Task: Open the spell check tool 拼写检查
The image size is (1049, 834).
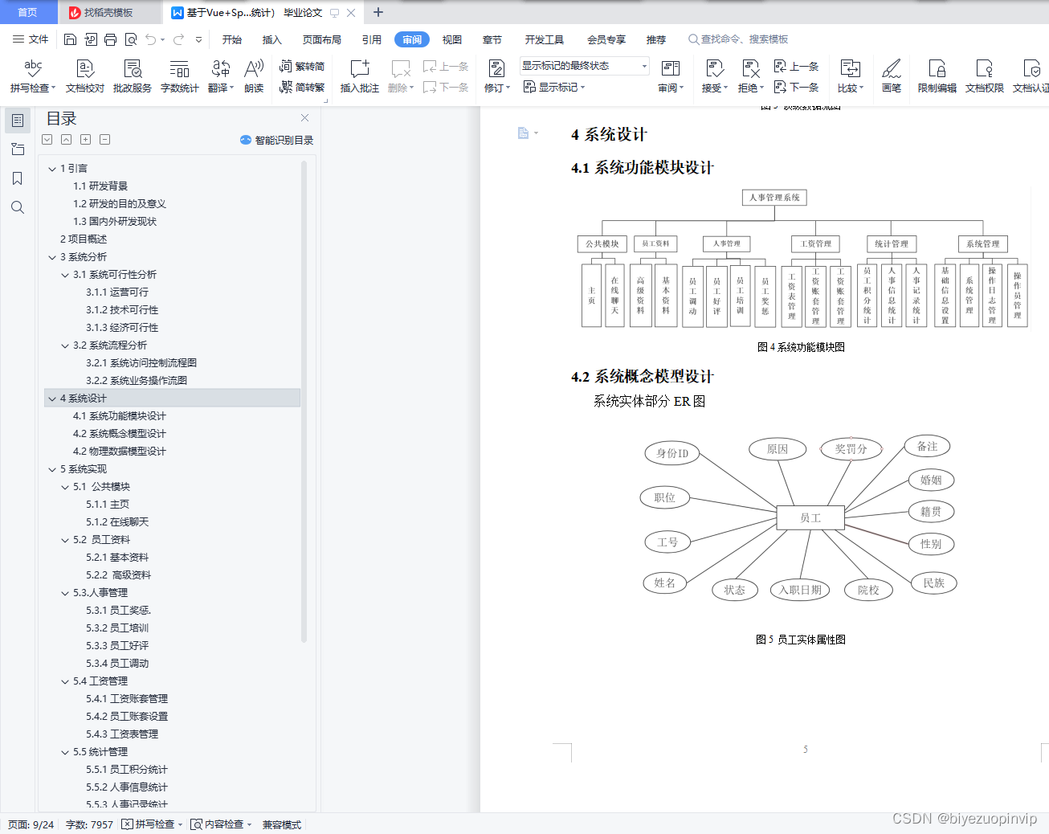Action: (x=33, y=76)
